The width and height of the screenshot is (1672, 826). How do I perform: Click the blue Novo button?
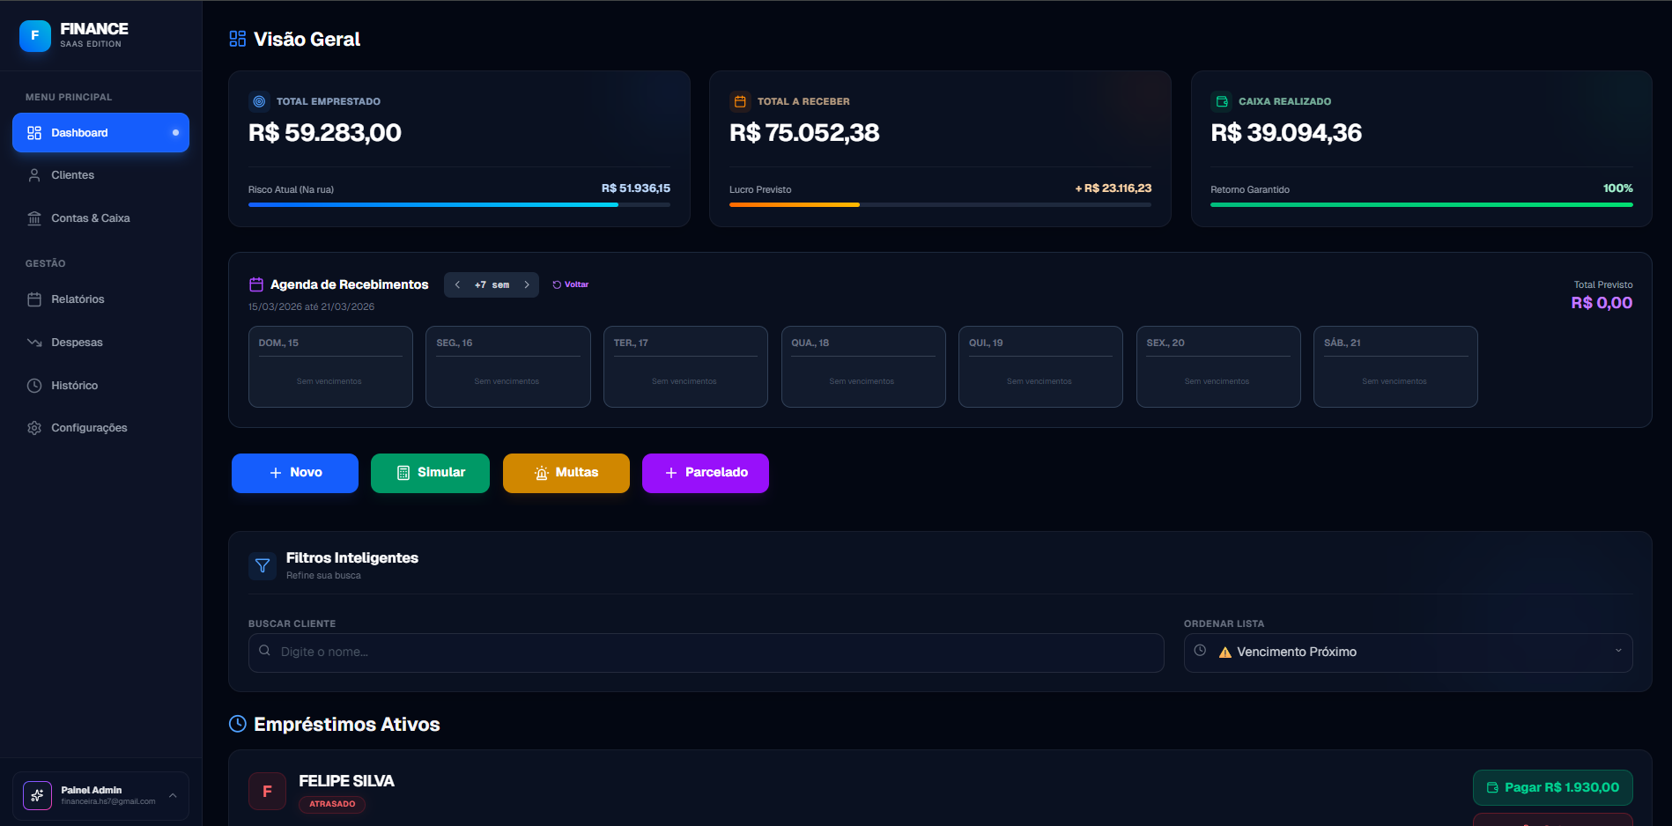[294, 473]
